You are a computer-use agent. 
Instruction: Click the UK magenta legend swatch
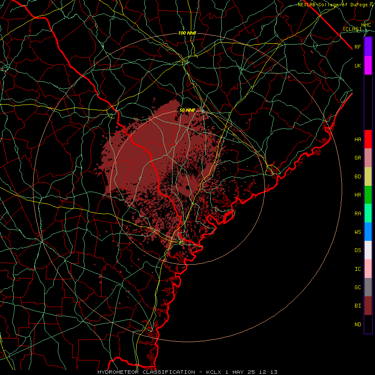368,65
